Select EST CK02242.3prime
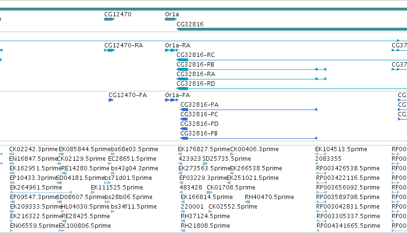The height and width of the screenshot is (233, 407). pyautogui.click(x=33, y=149)
